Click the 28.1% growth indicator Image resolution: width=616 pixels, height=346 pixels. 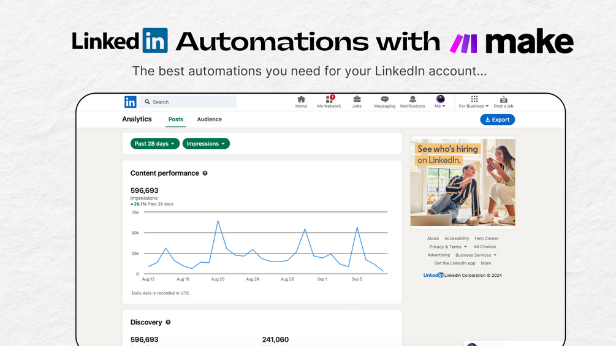(x=139, y=204)
